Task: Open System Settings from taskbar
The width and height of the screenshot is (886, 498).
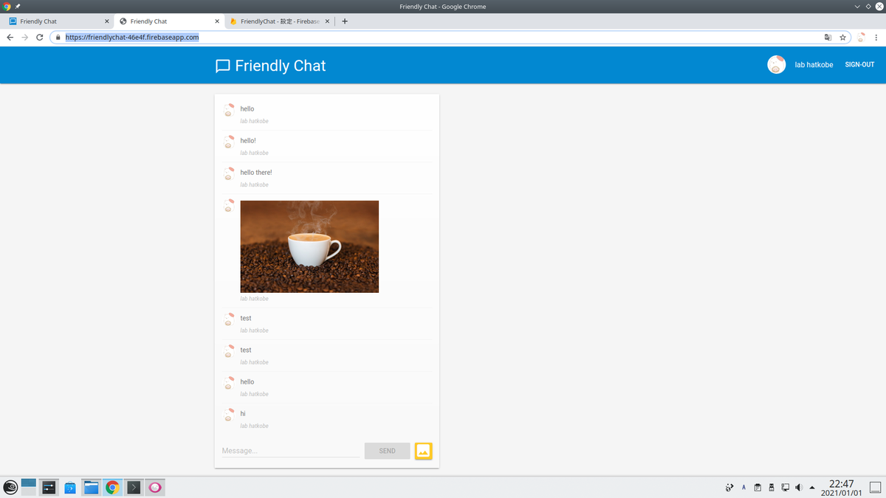Action: point(49,487)
